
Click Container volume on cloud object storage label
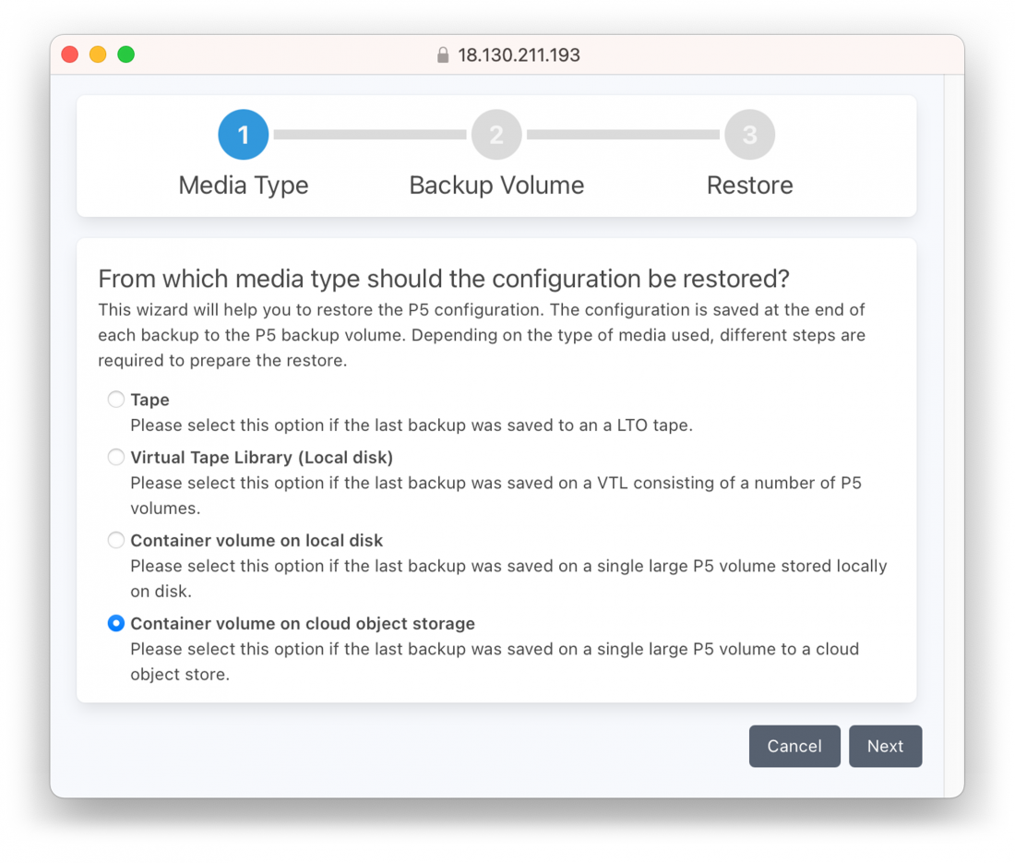[x=303, y=623]
